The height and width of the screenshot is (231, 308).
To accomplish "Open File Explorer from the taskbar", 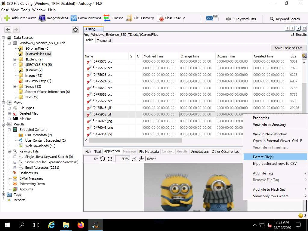I will coord(66,225).
